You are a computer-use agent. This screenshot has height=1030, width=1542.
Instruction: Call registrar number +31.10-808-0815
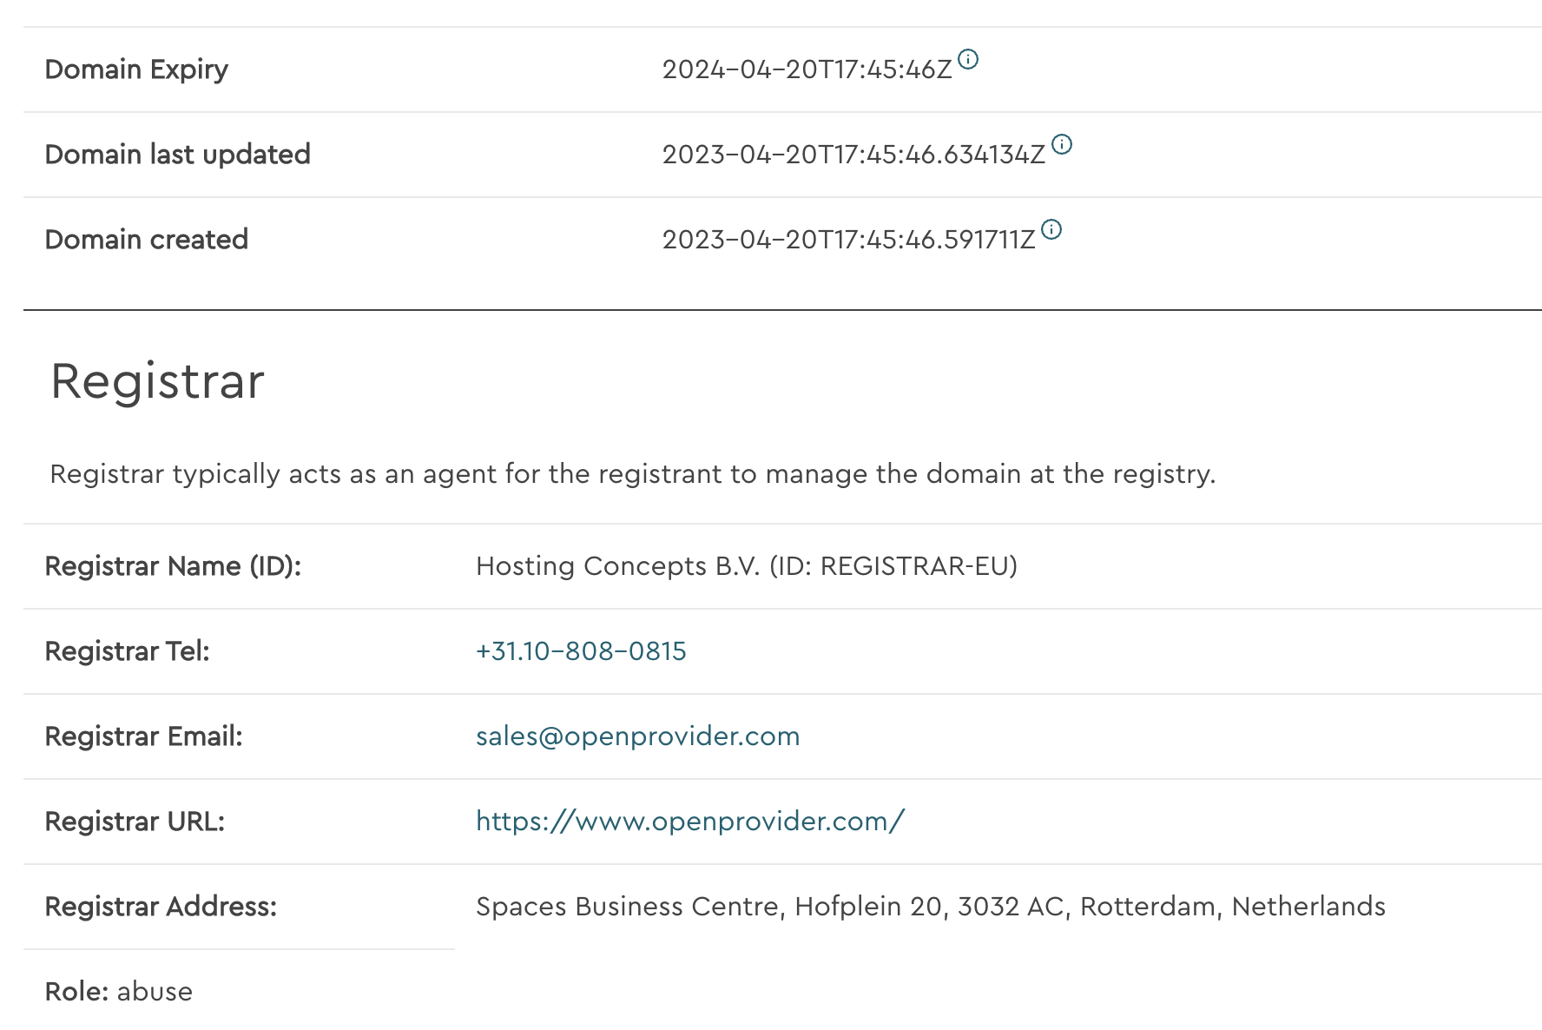(581, 651)
